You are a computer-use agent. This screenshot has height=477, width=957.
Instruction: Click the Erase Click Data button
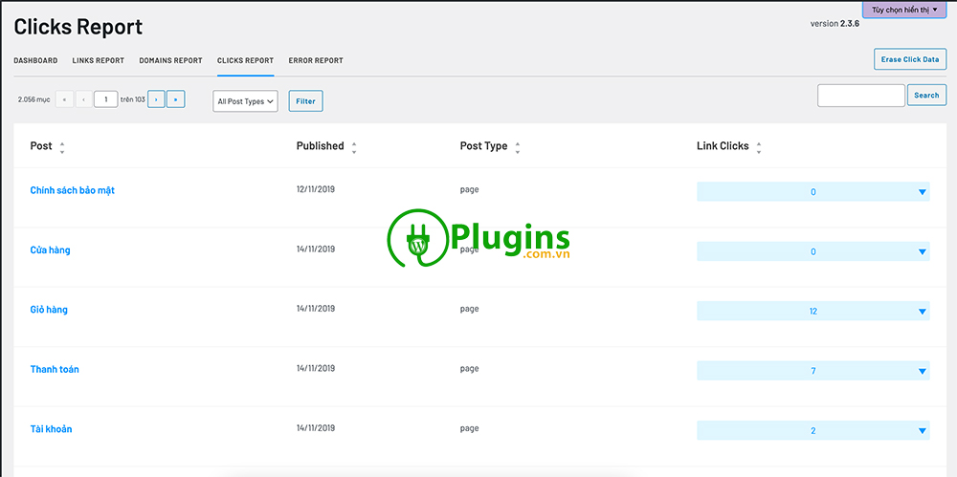click(x=909, y=59)
